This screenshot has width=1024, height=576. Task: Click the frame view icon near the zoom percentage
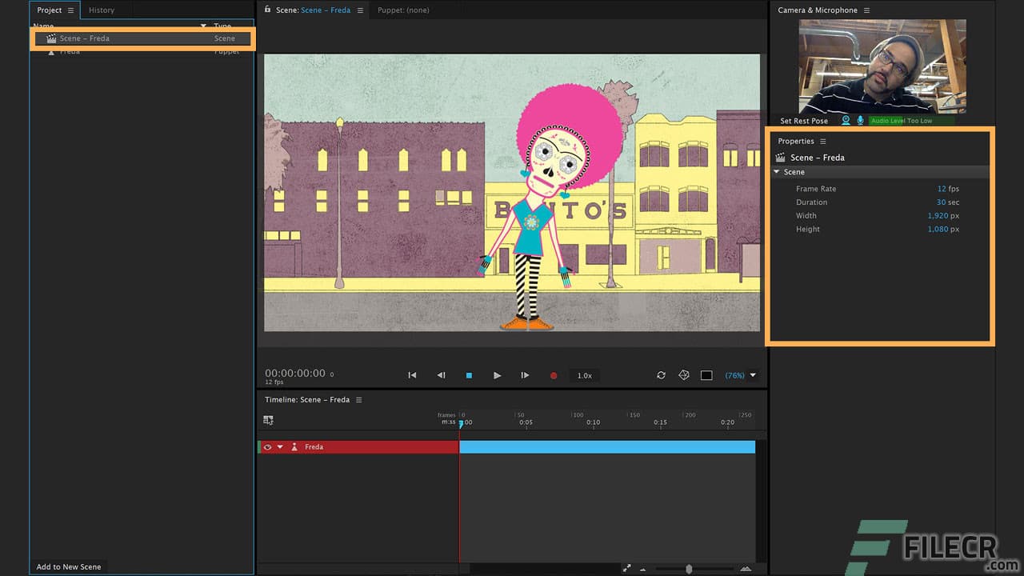(x=706, y=375)
